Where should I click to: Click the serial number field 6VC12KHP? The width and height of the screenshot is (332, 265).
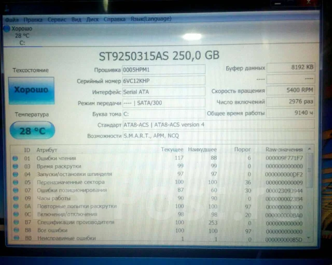tap(163, 81)
